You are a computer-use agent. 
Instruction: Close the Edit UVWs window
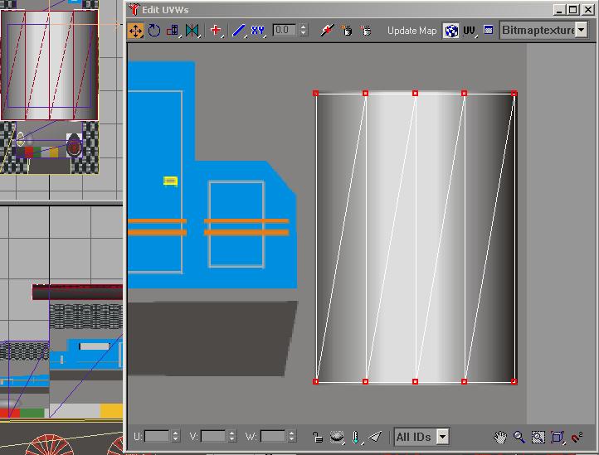pyautogui.click(x=588, y=10)
